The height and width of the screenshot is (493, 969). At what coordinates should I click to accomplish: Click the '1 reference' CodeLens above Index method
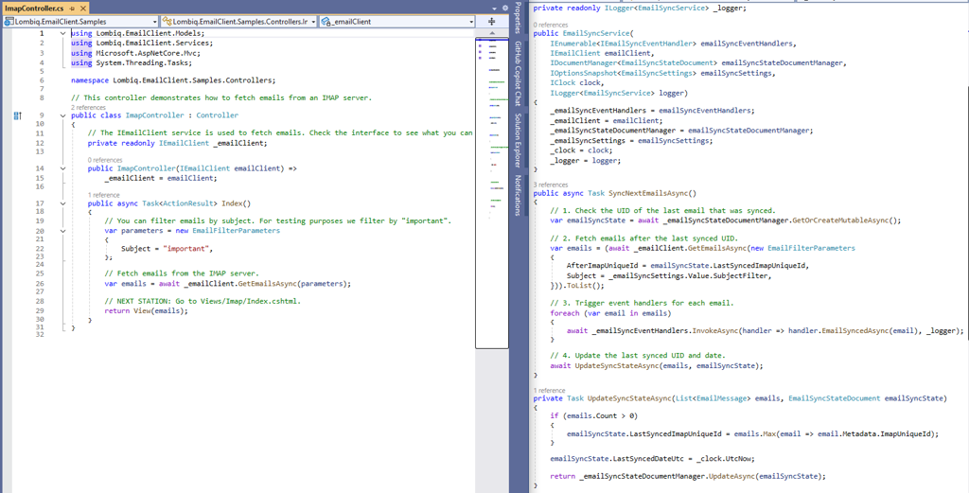click(104, 195)
